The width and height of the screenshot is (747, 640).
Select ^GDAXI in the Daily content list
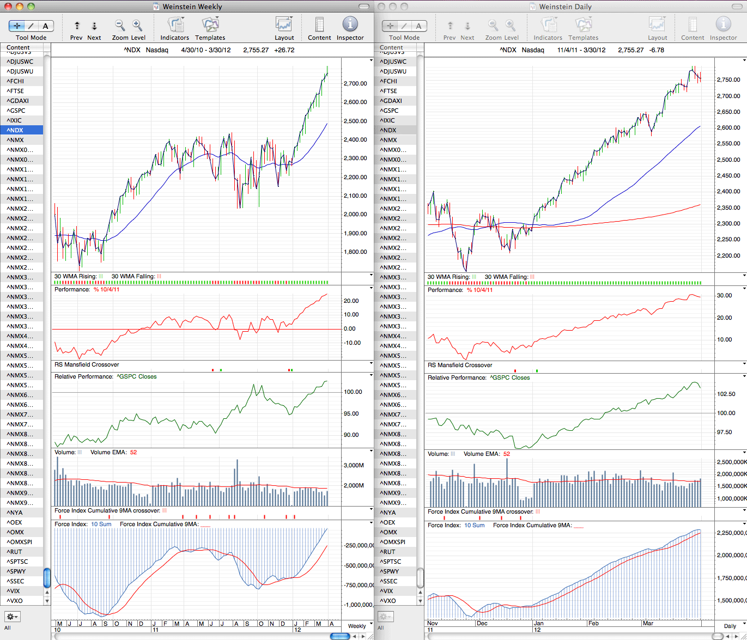[x=395, y=101]
